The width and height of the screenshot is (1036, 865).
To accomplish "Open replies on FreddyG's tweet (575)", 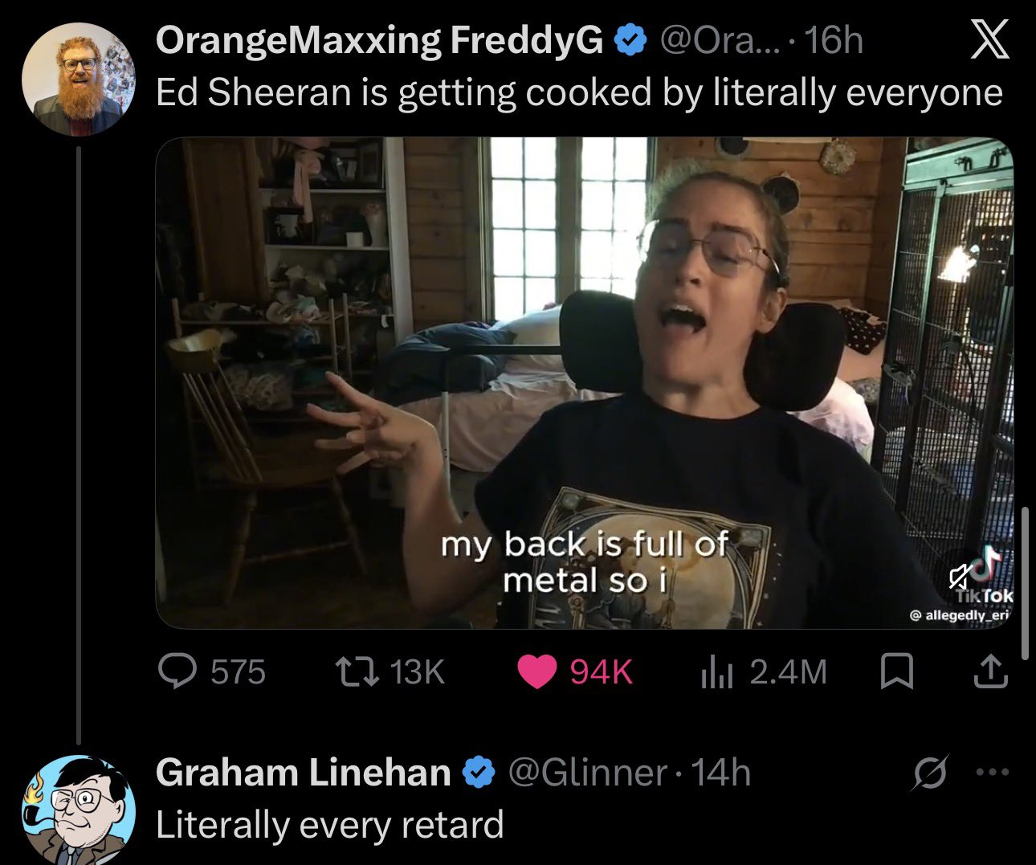I will pos(212,672).
